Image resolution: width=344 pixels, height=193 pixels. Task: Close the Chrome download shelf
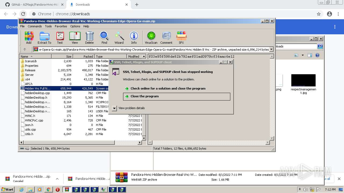click(x=339, y=179)
